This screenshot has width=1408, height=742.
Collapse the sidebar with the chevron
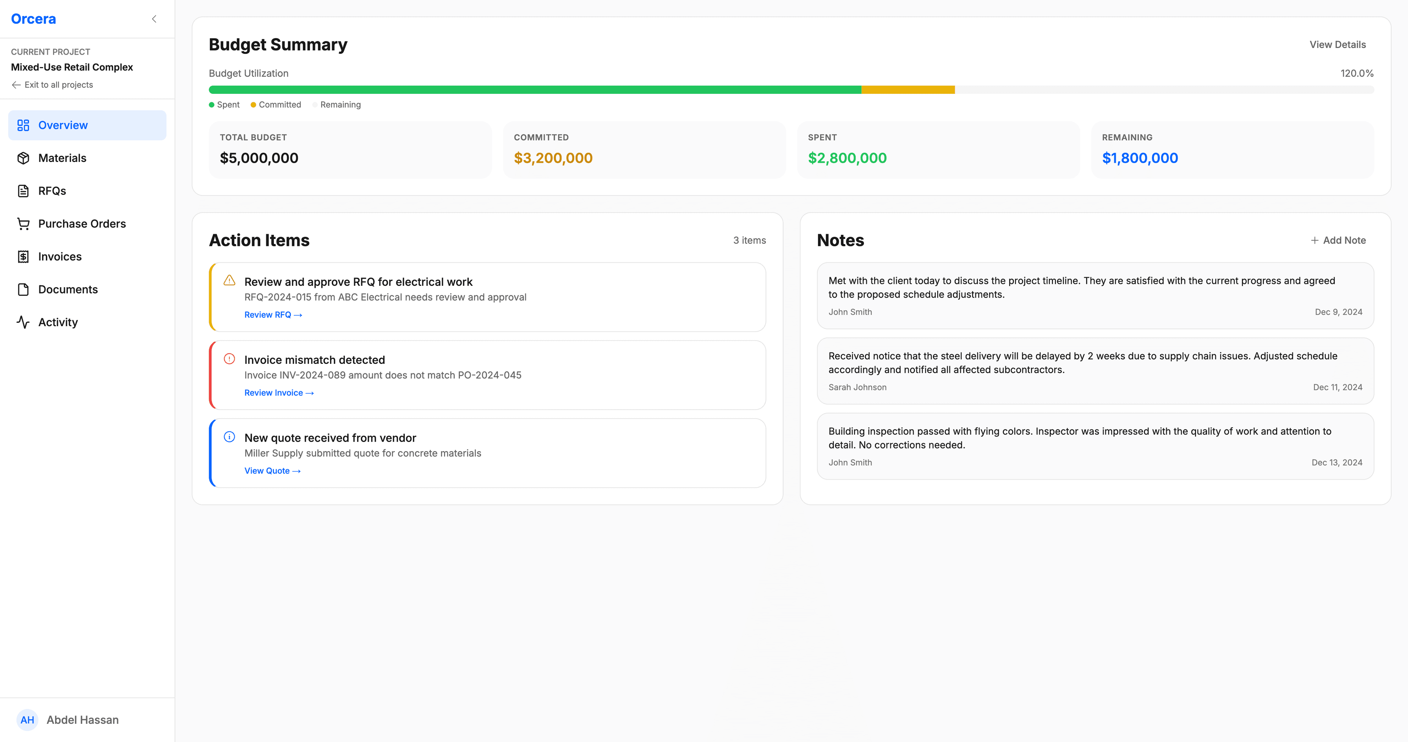[154, 19]
